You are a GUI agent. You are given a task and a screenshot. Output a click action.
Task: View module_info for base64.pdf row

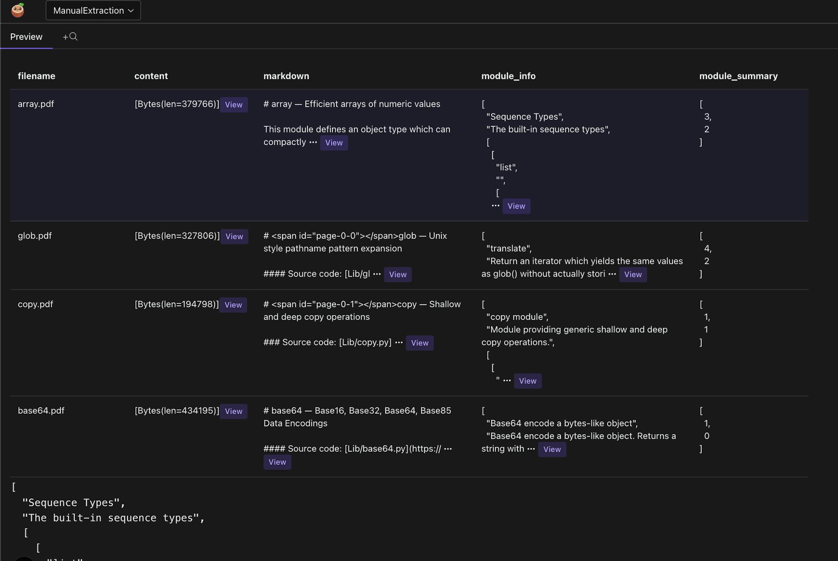tap(552, 449)
